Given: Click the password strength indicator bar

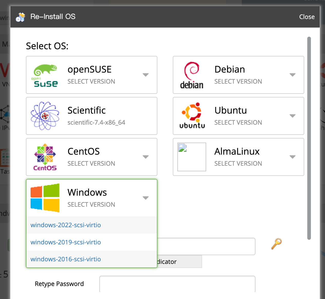Looking at the screenshot, I should pos(179,262).
